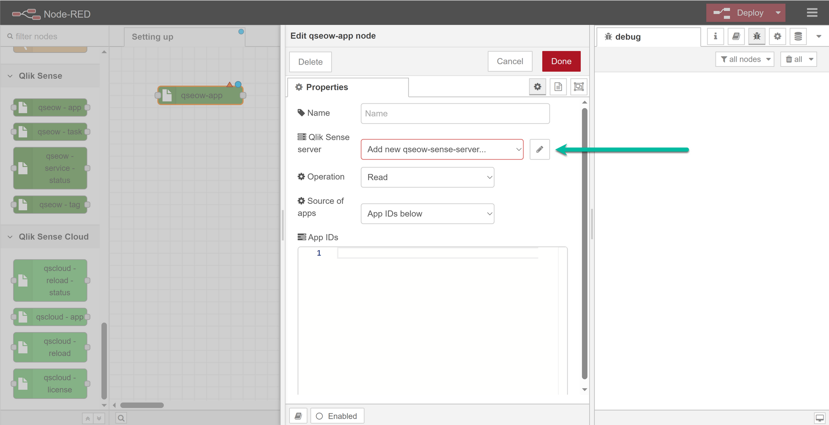Click the Delete button

(310, 62)
